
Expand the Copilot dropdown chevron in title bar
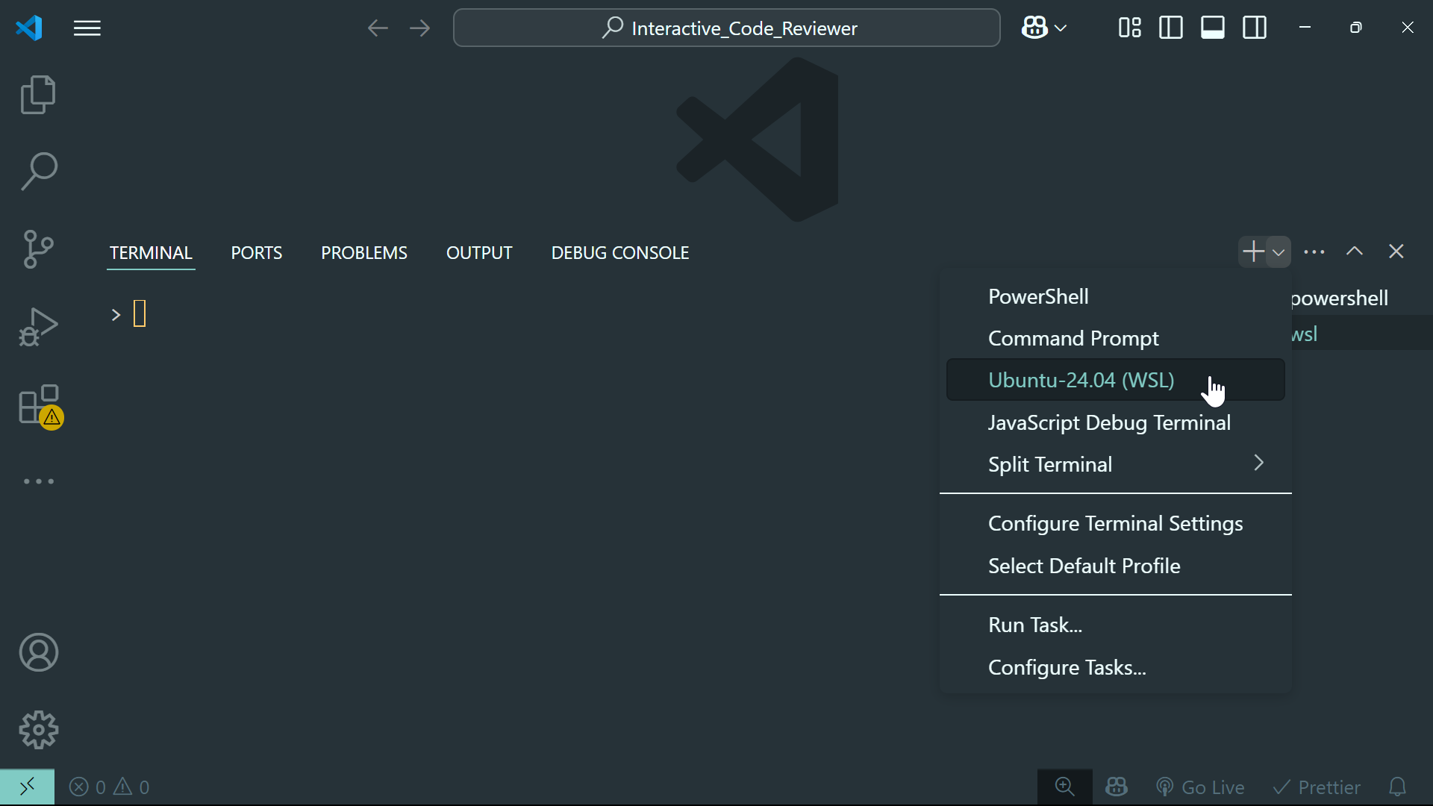[x=1061, y=28]
